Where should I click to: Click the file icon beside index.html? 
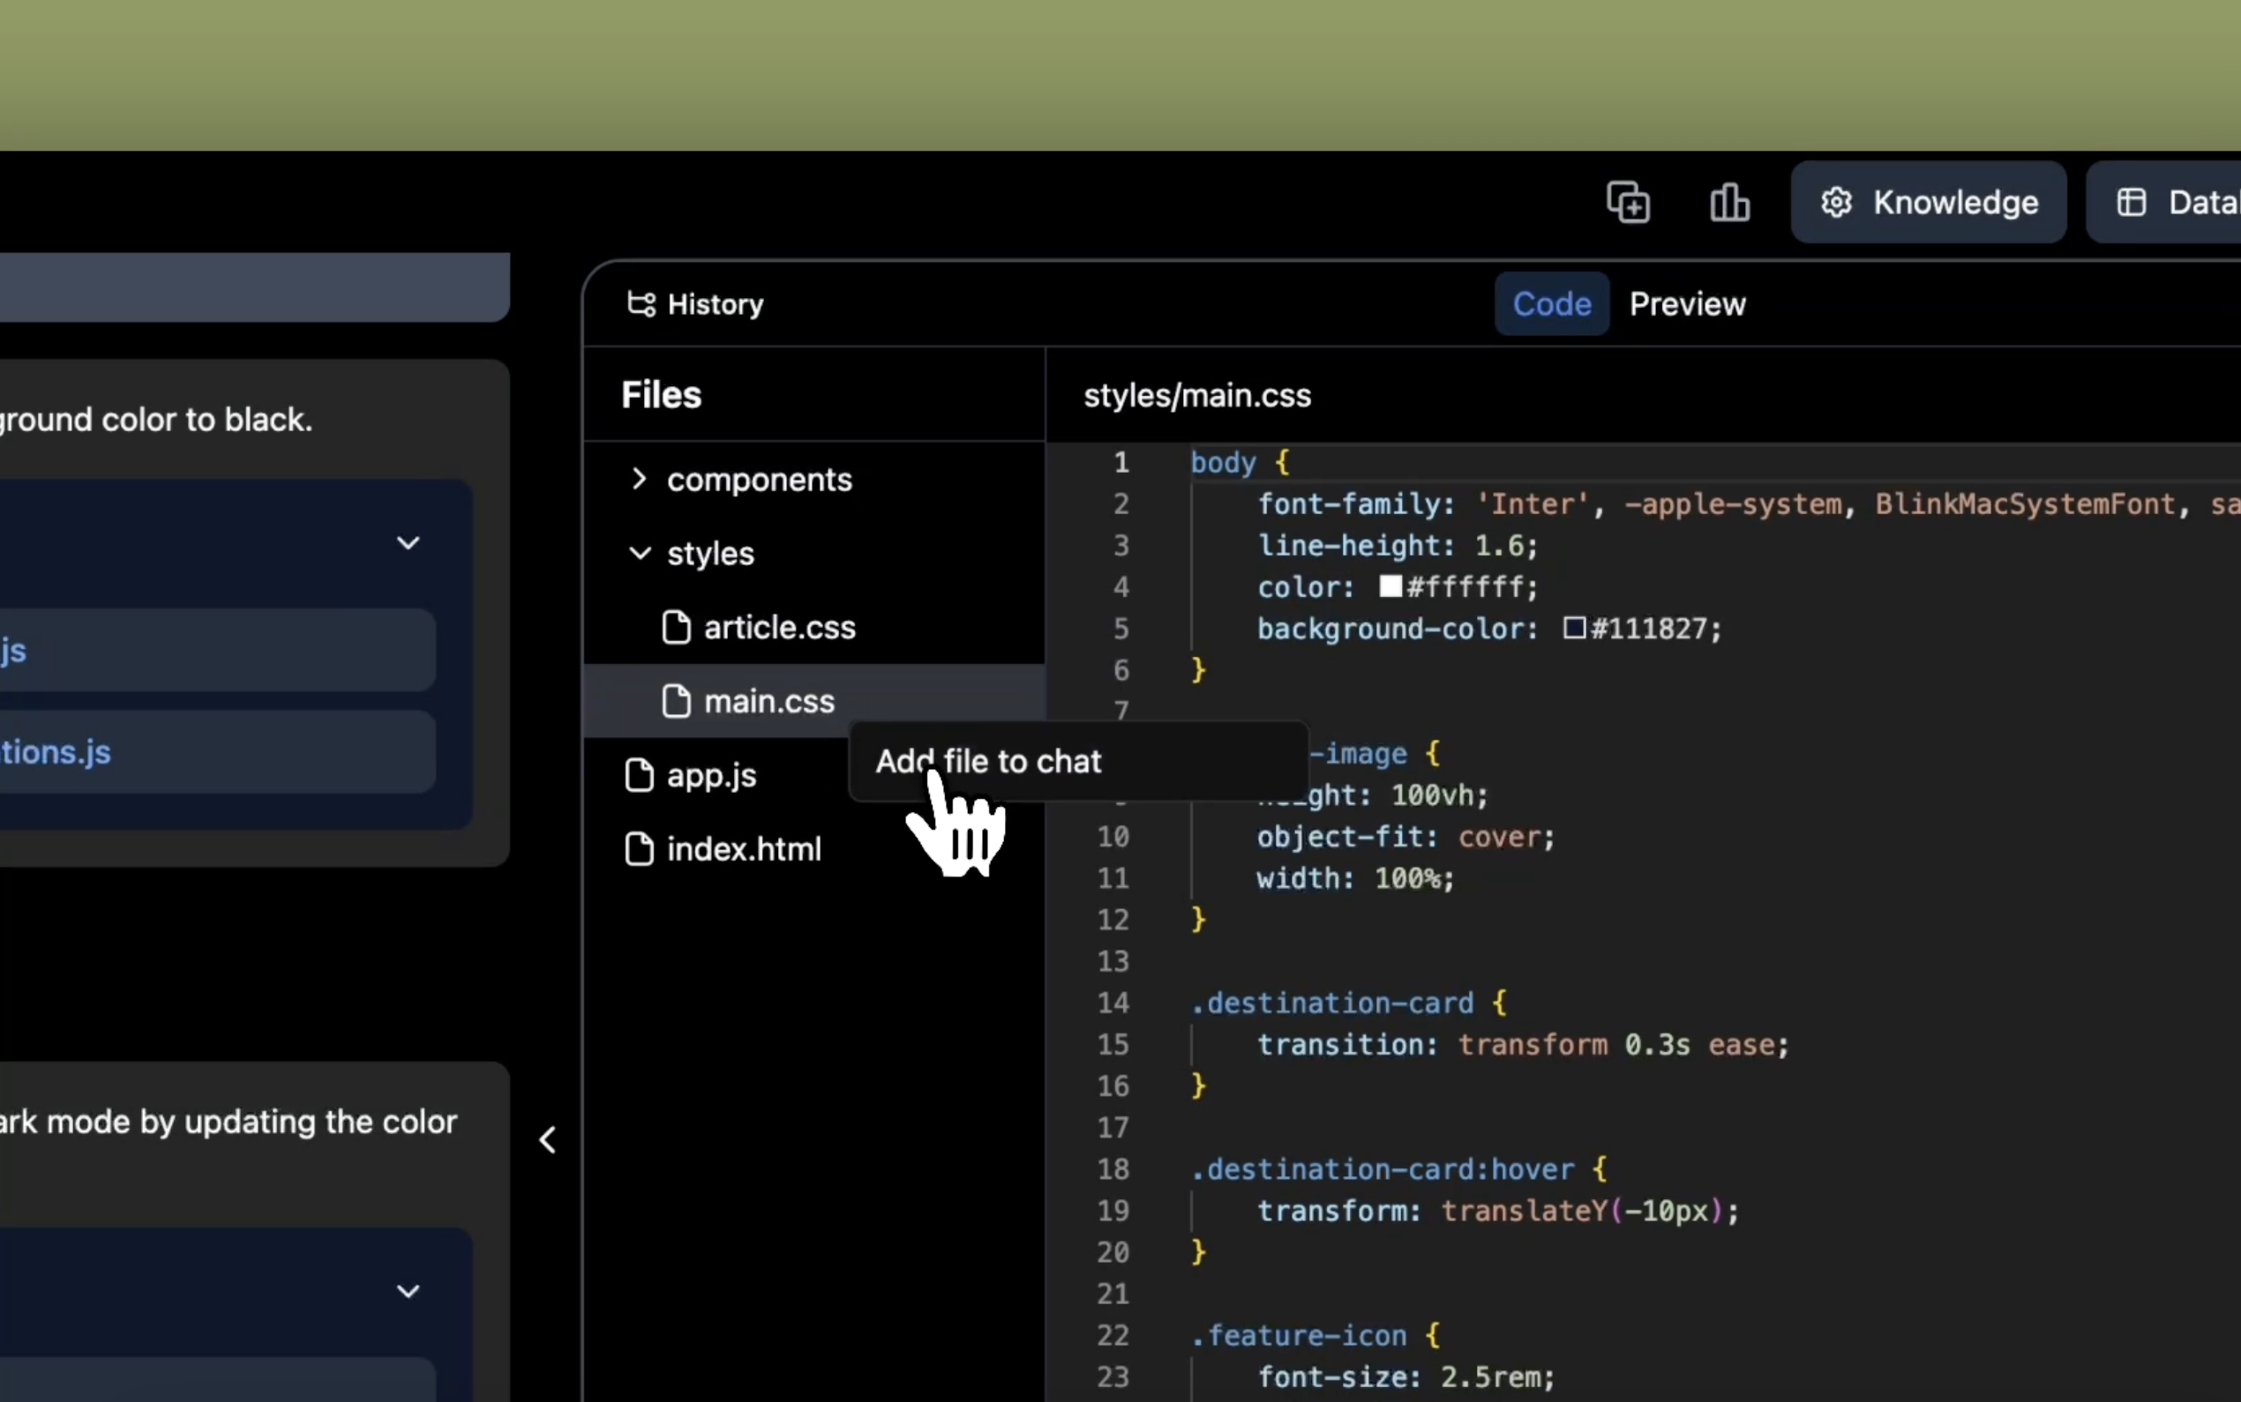pyautogui.click(x=639, y=849)
